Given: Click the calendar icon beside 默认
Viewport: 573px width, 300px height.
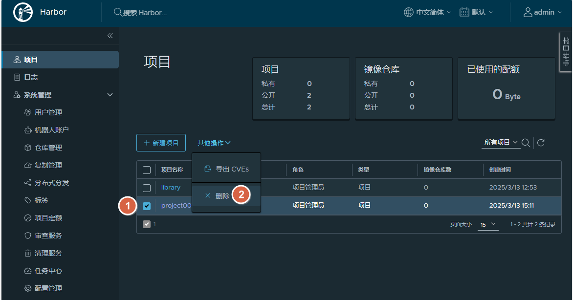Looking at the screenshot, I should 464,12.
